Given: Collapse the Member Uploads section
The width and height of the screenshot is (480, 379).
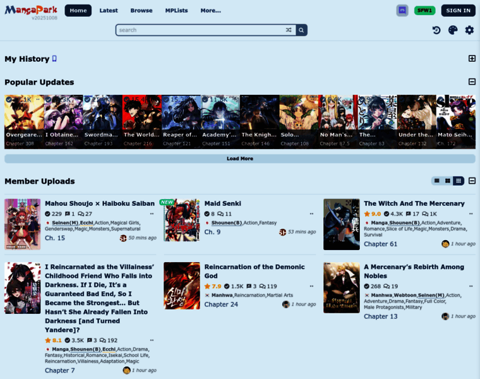Looking at the screenshot, I should [x=472, y=181].
